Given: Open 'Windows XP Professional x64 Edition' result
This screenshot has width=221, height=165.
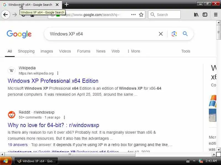Looking at the screenshot, I should pos(53,81).
